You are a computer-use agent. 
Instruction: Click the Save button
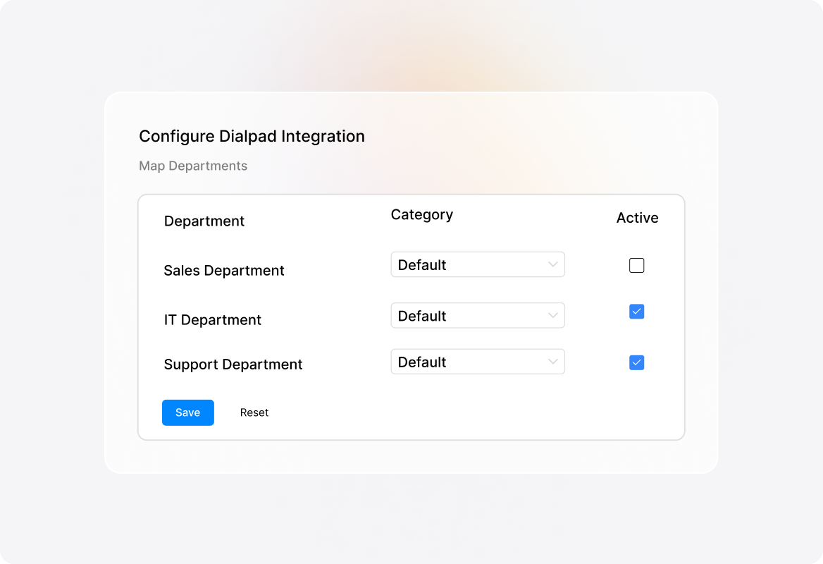coord(187,412)
